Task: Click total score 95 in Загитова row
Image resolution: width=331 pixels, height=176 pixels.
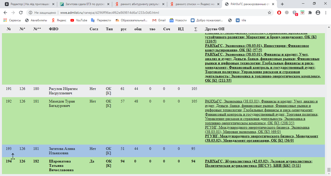Action: coord(193,149)
